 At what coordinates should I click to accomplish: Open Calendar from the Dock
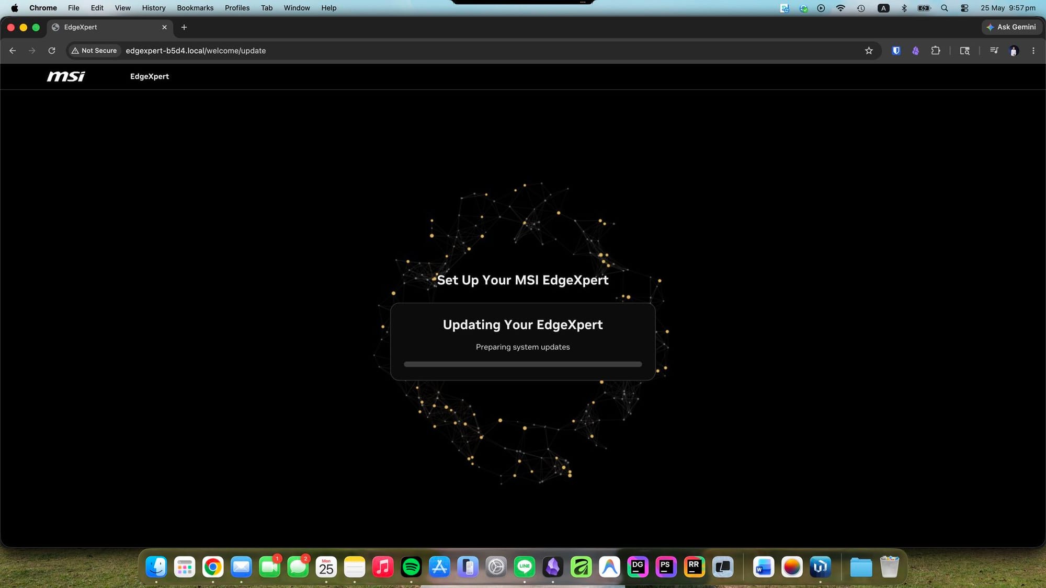pos(326,567)
